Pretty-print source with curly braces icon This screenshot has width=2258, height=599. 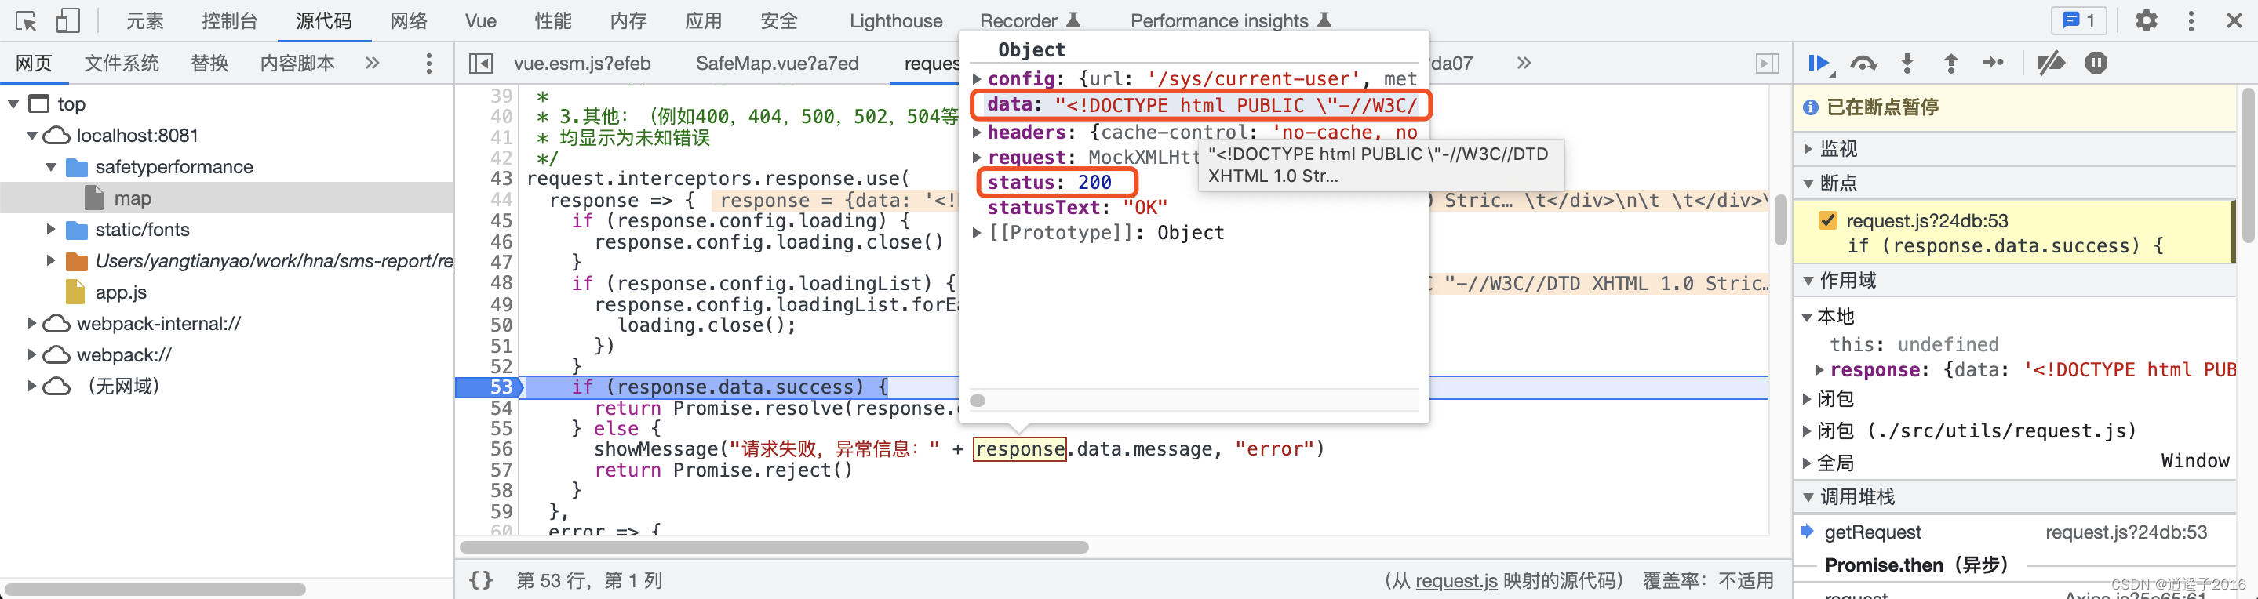(480, 579)
